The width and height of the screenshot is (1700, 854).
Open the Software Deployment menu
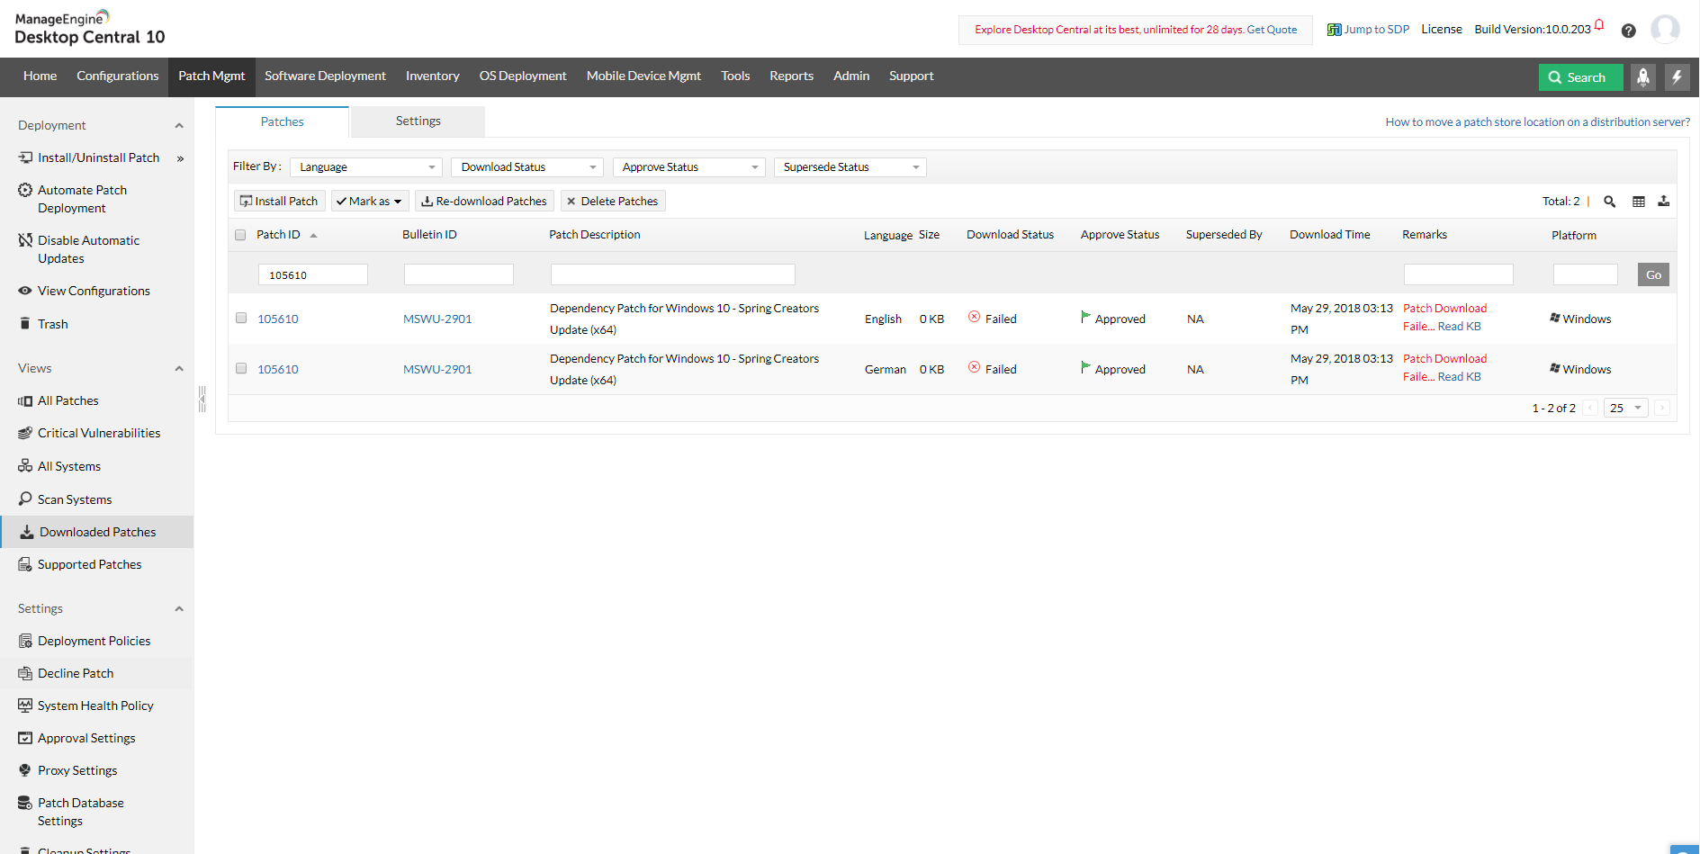[325, 76]
